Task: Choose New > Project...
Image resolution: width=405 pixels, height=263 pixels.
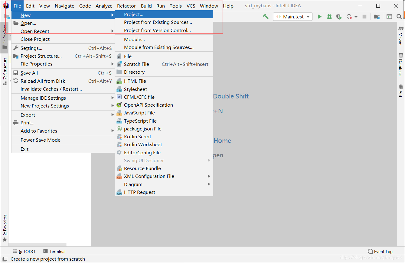Action: [x=164, y=14]
